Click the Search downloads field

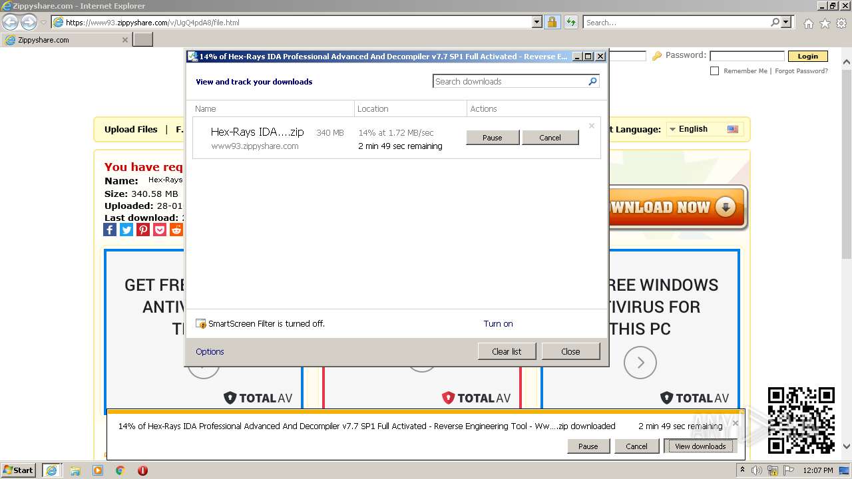tap(510, 81)
